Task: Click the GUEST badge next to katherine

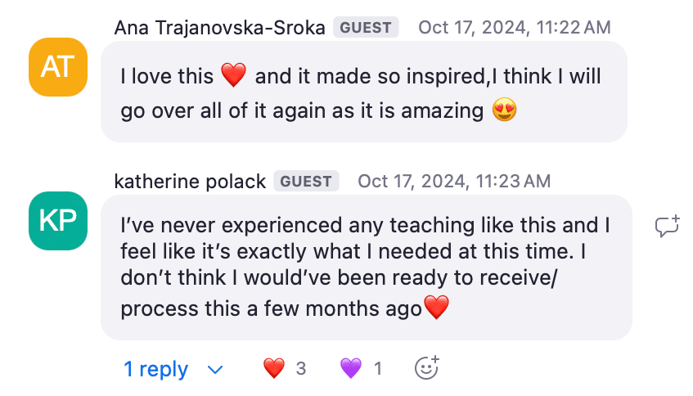Action: tap(306, 181)
